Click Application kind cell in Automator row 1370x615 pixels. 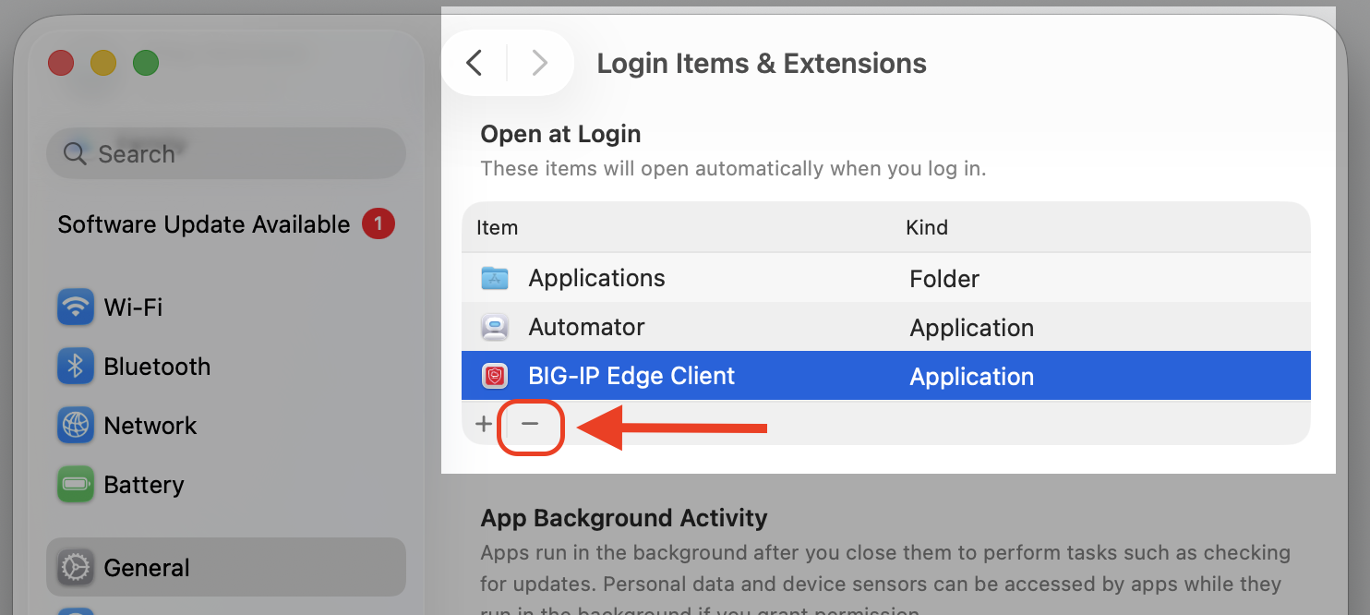click(971, 328)
